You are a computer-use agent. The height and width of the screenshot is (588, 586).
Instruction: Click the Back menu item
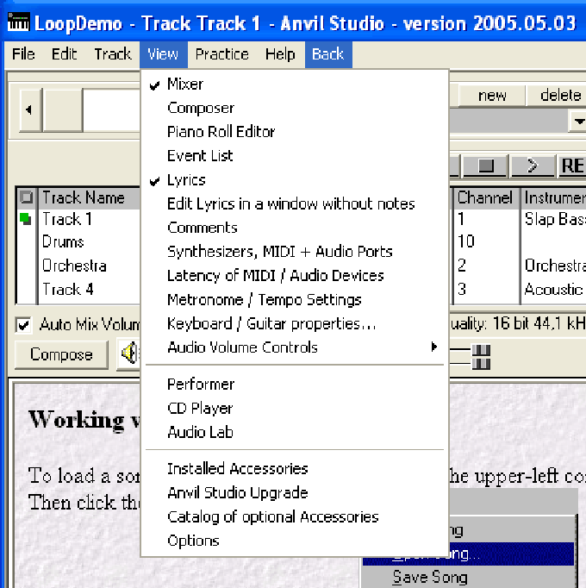(x=328, y=54)
